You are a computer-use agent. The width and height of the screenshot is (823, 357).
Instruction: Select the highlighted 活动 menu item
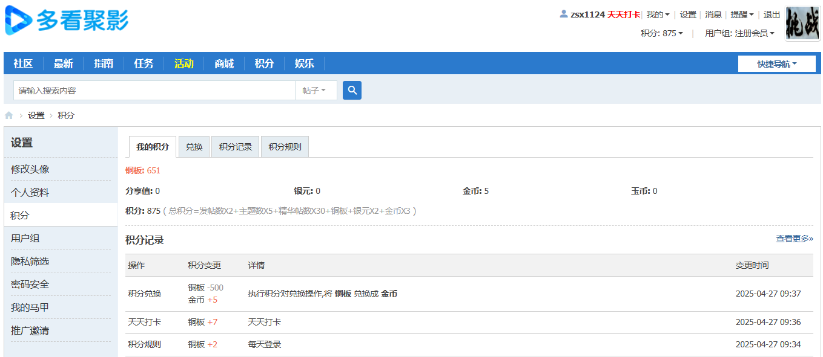tap(183, 63)
